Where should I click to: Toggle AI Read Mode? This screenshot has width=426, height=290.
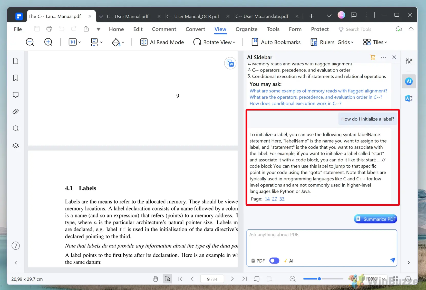point(162,42)
